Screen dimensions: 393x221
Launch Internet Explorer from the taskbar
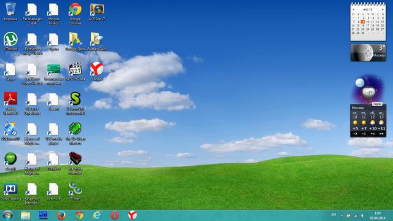tap(97, 215)
